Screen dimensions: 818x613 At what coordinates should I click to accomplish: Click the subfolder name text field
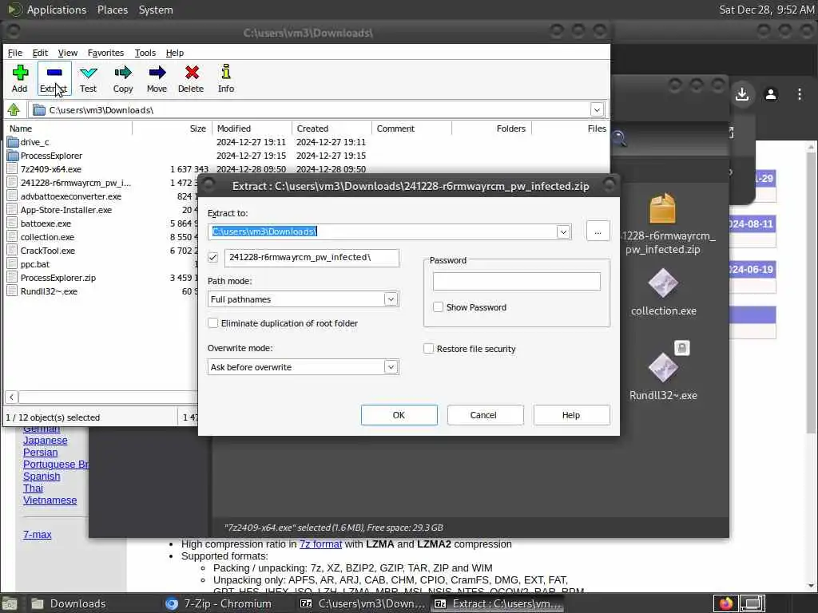click(312, 258)
